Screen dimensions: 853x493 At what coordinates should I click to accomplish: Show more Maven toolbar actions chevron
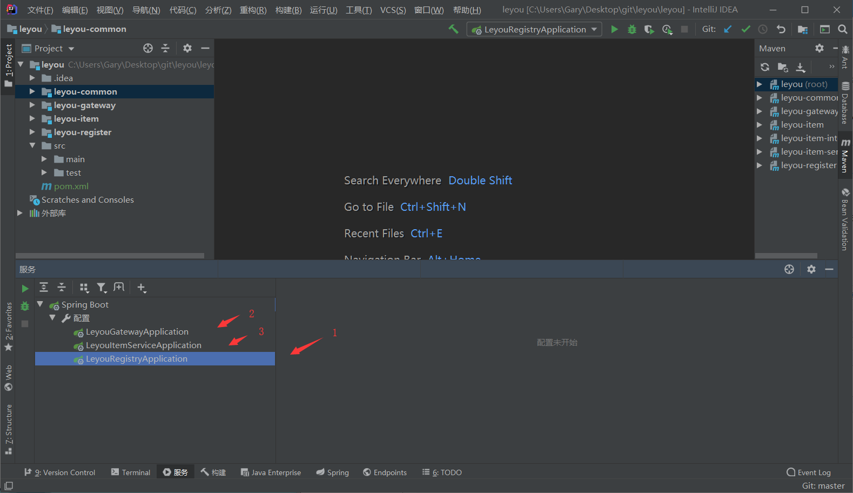832,66
